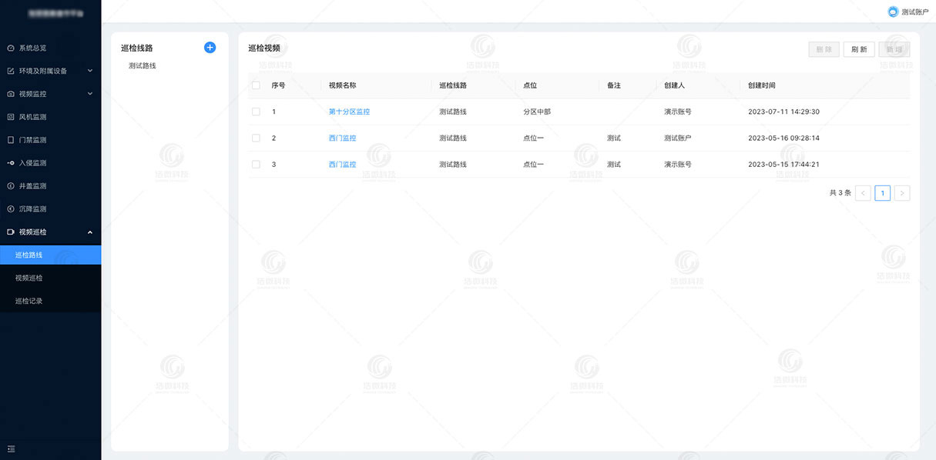
Task: Check the select-all checkbox in the table header
Action: (256, 85)
